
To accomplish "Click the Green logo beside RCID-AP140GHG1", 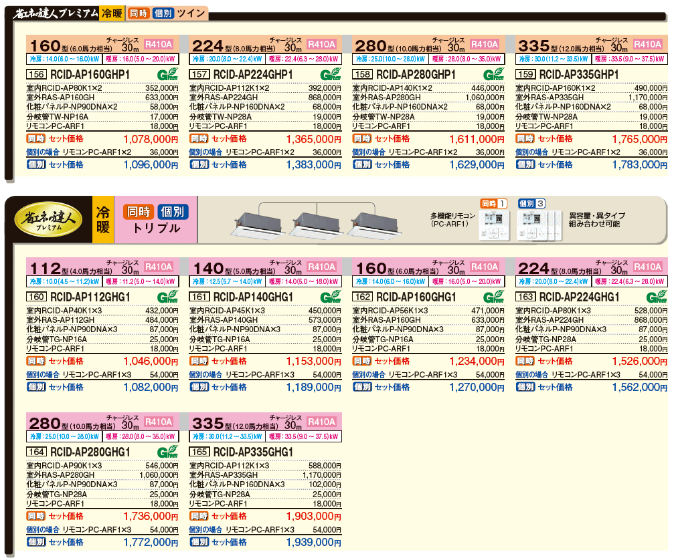I will [331, 297].
